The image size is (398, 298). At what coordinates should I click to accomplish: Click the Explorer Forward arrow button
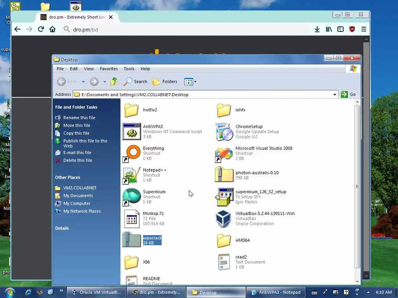[x=94, y=81]
